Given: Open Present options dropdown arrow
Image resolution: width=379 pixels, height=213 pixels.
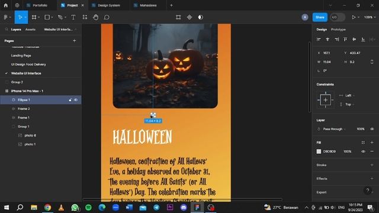Looking at the screenshot, I should [x=358, y=17].
